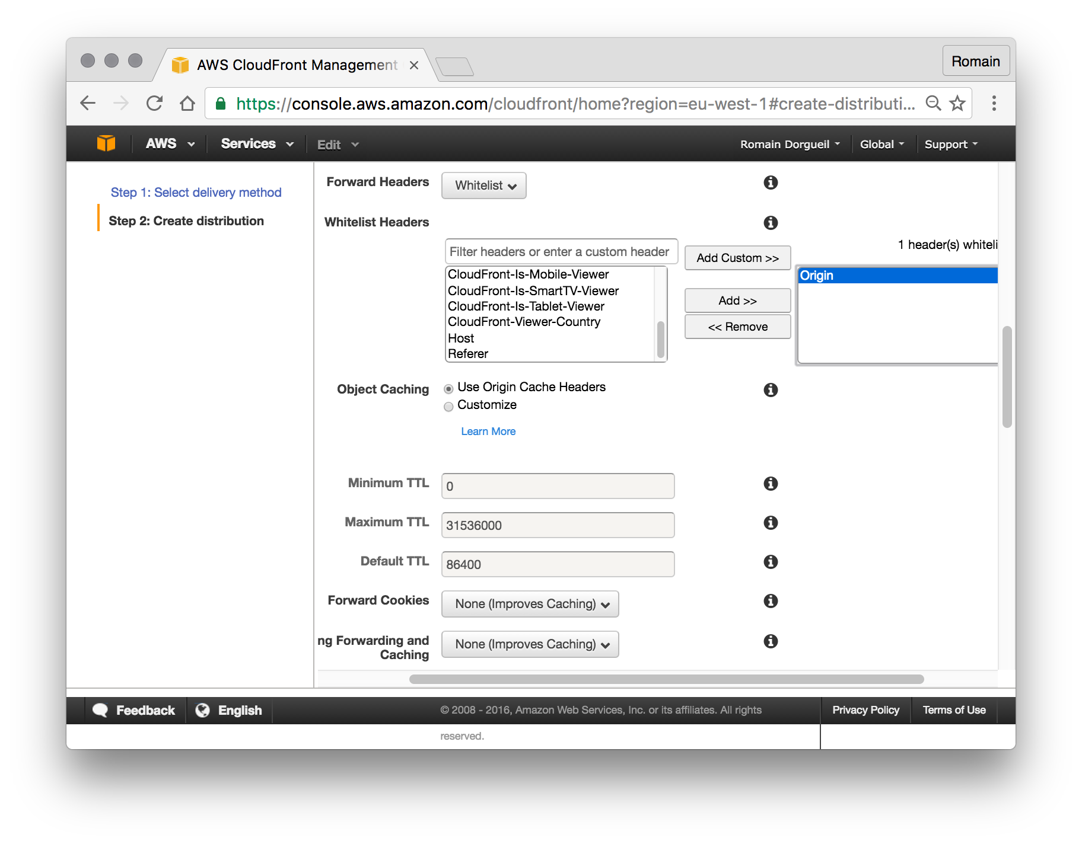Viewport: 1082px width, 844px height.
Task: Select the Host header in the list
Action: point(461,338)
